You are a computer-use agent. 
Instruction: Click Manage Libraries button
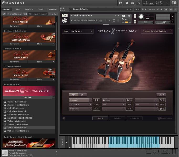[14, 14]
